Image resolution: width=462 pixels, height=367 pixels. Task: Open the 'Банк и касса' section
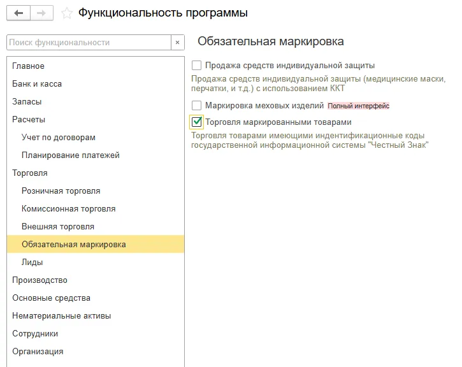[96, 84]
